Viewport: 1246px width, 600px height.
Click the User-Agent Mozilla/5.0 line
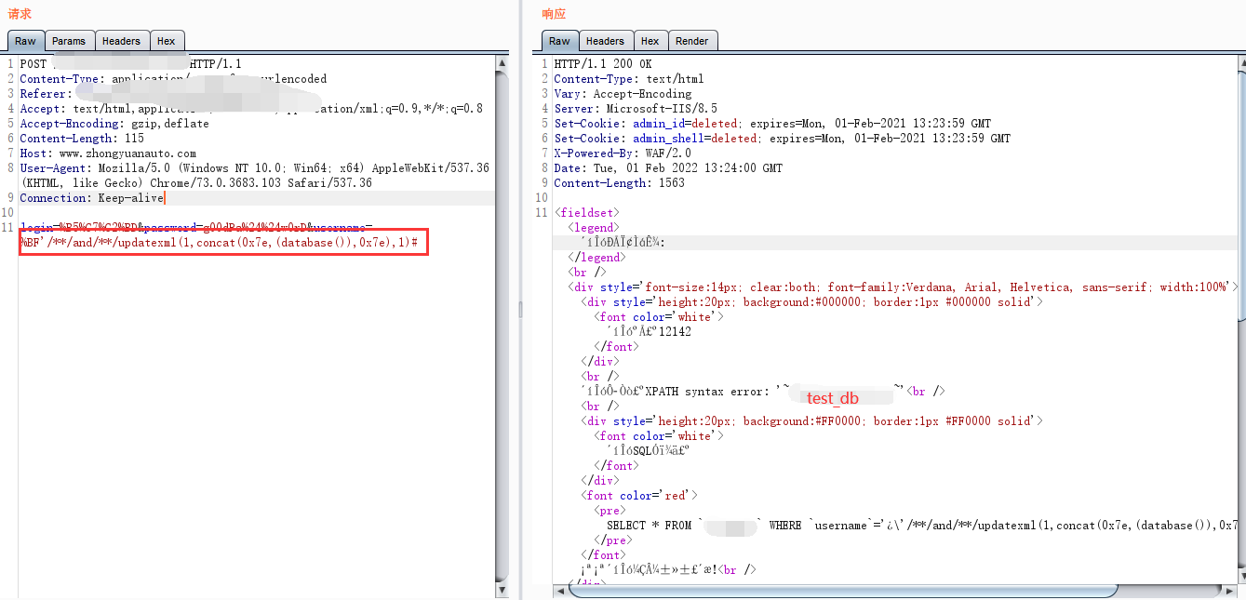[x=254, y=168]
